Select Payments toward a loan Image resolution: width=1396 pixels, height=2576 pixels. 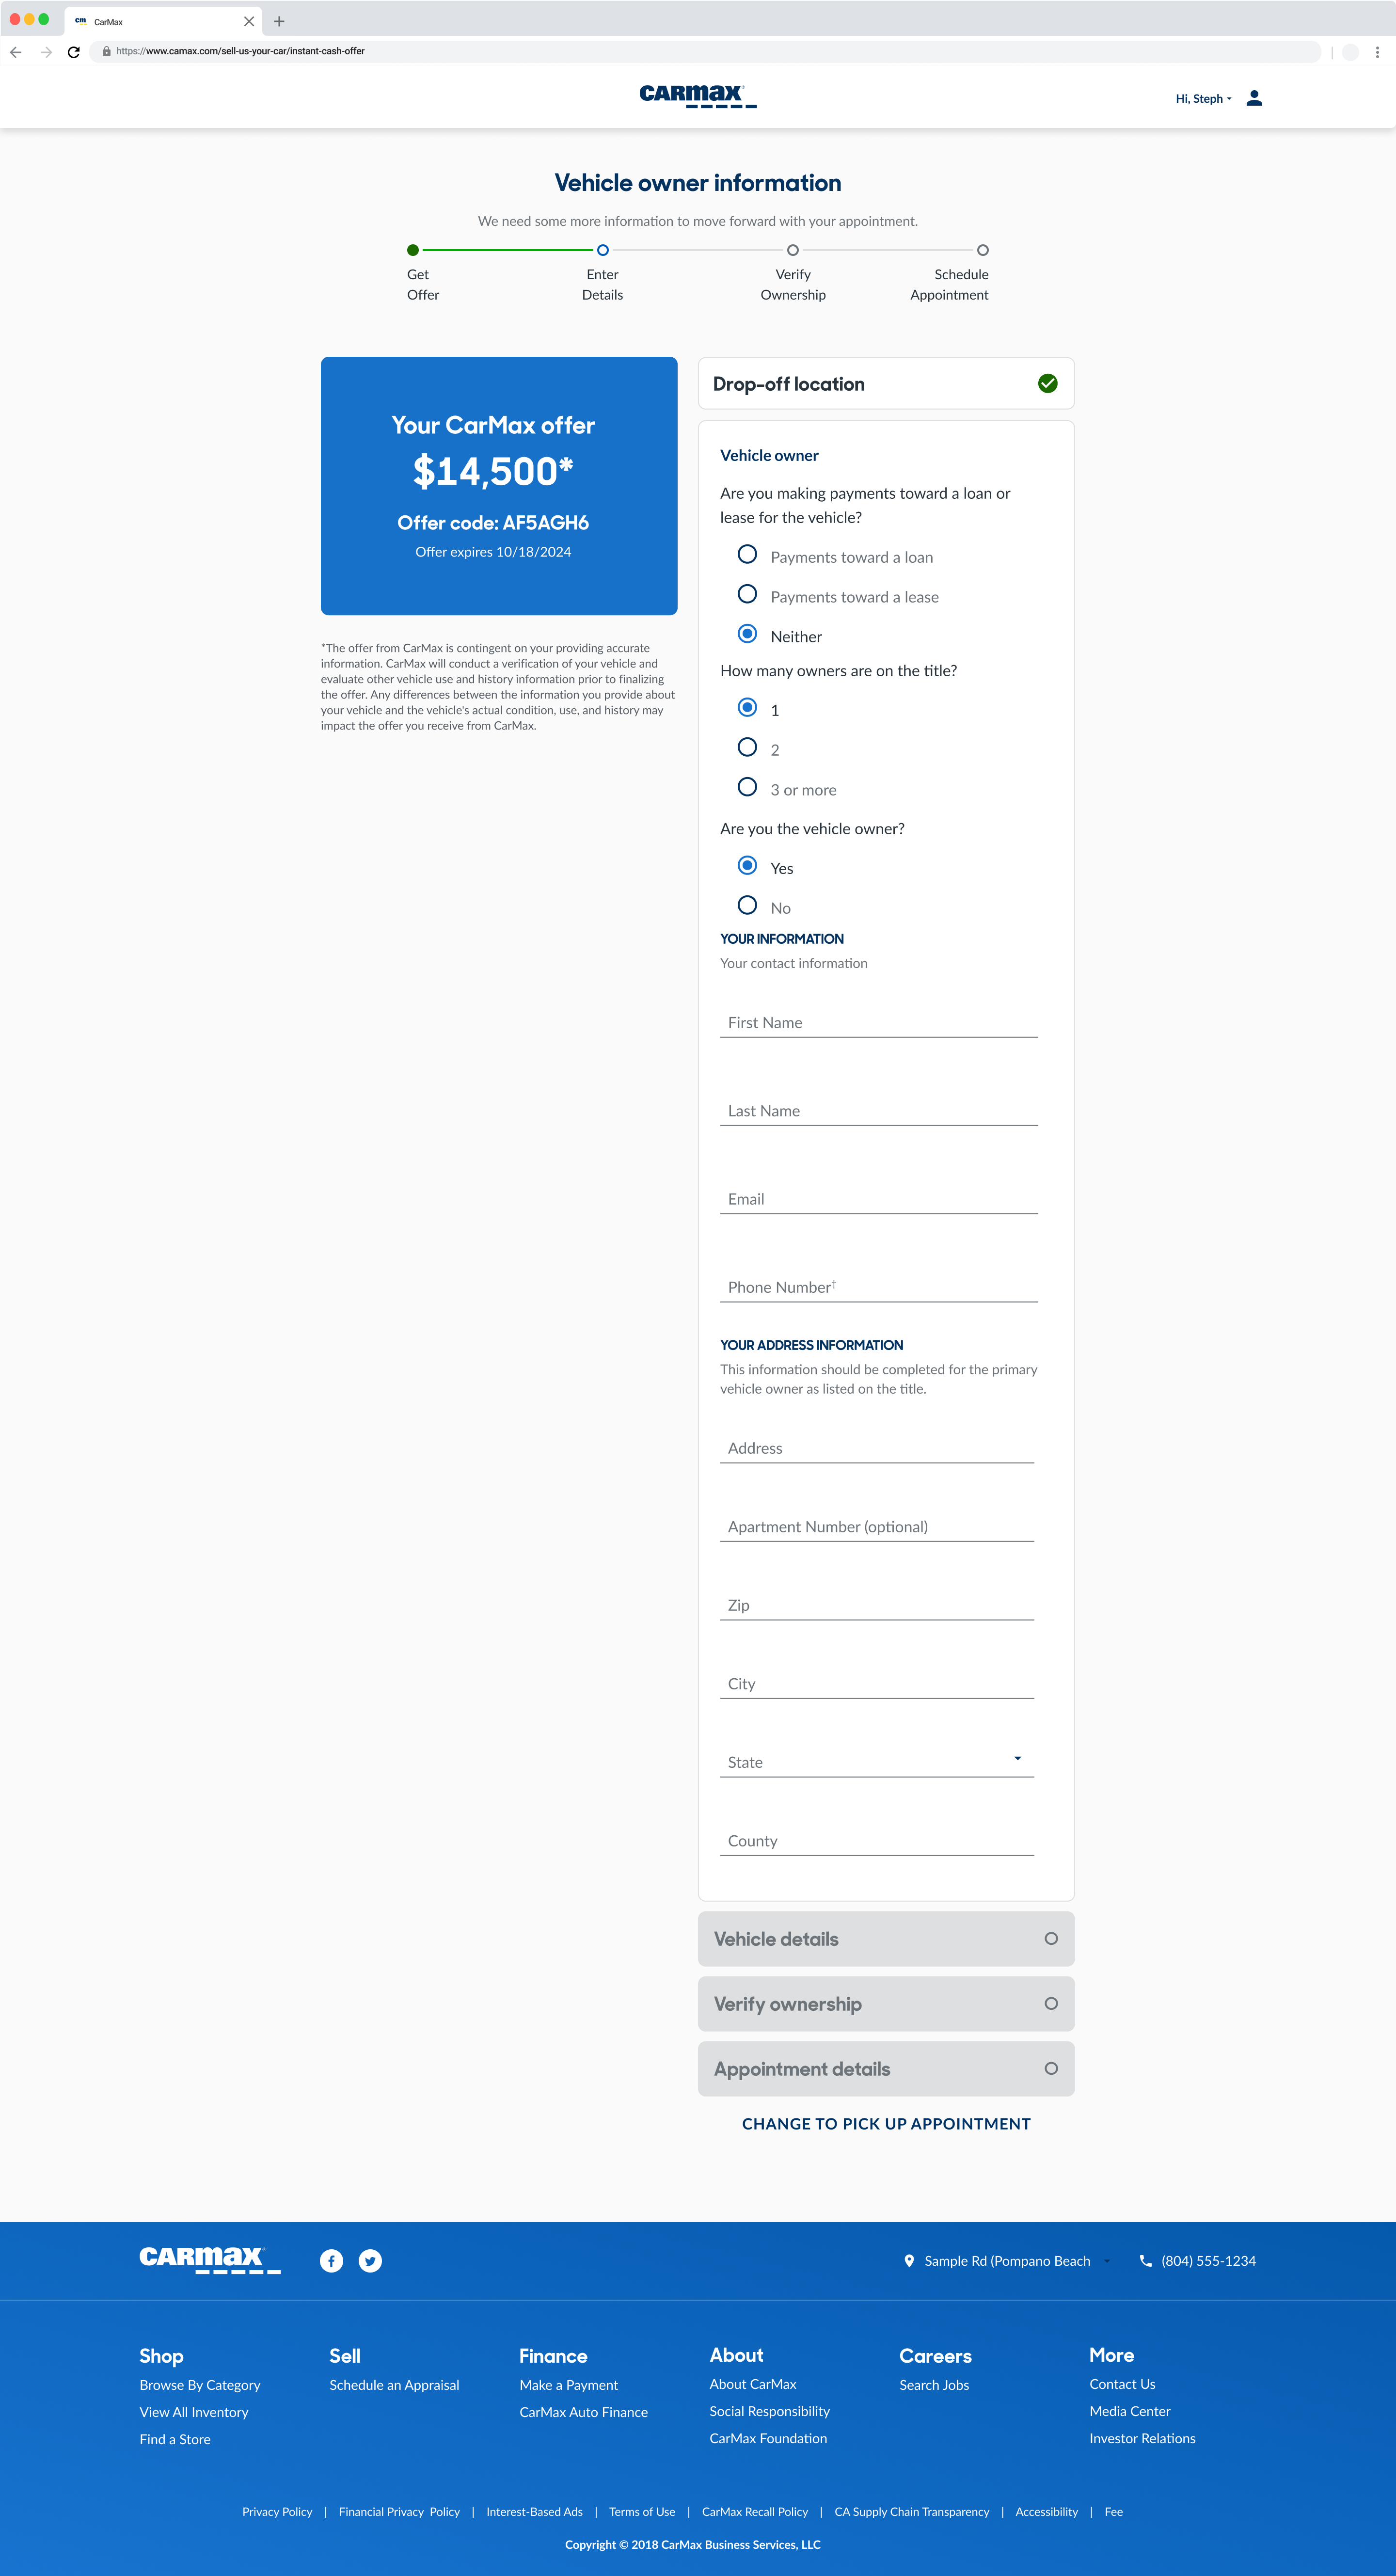pyautogui.click(x=747, y=554)
